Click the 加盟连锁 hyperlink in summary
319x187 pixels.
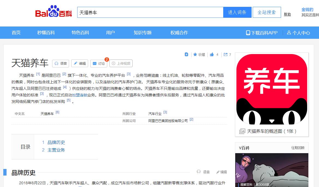(80, 95)
